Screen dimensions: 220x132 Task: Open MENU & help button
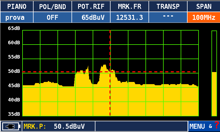(204, 127)
